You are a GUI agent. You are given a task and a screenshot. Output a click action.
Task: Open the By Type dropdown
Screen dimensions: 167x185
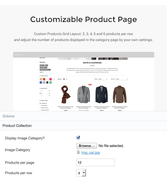pyautogui.click(x=121, y=79)
